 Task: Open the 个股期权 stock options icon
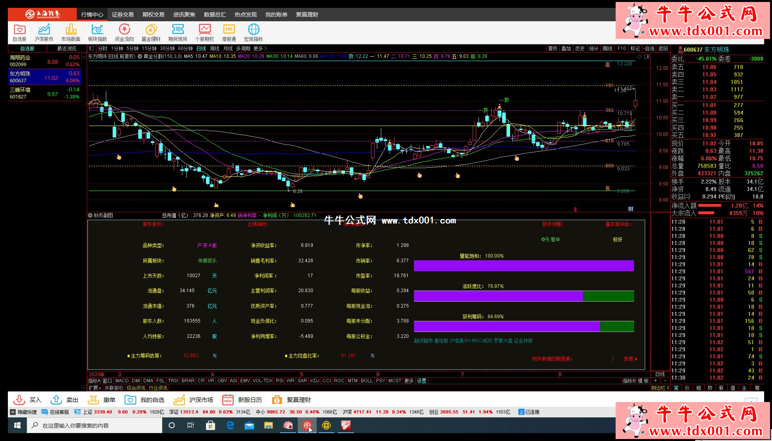coord(204,33)
